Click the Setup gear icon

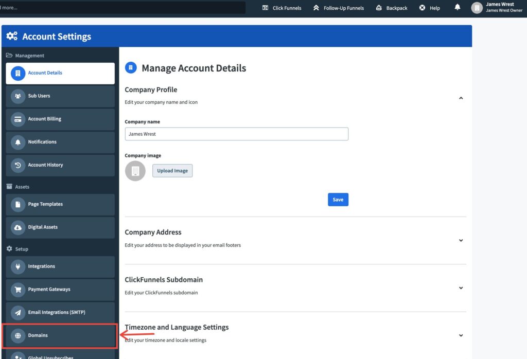[9, 248]
